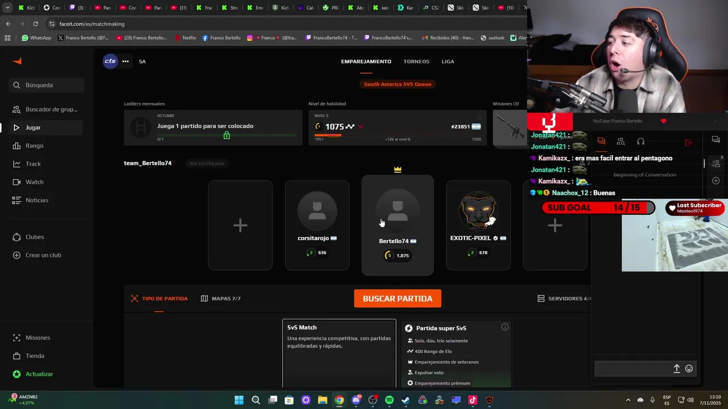728x409 pixels.
Task: Click the right empty add-player slot
Action: (555, 225)
